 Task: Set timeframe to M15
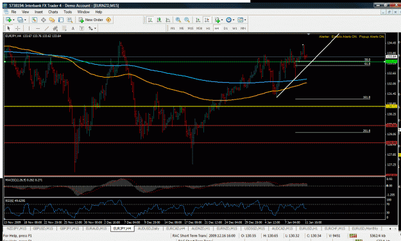tap(191, 28)
